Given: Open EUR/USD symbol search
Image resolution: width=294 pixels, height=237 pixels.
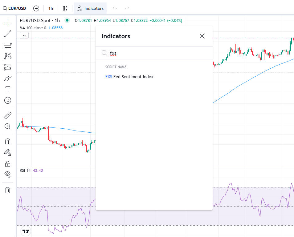Looking at the screenshot, I should pos(14,8).
